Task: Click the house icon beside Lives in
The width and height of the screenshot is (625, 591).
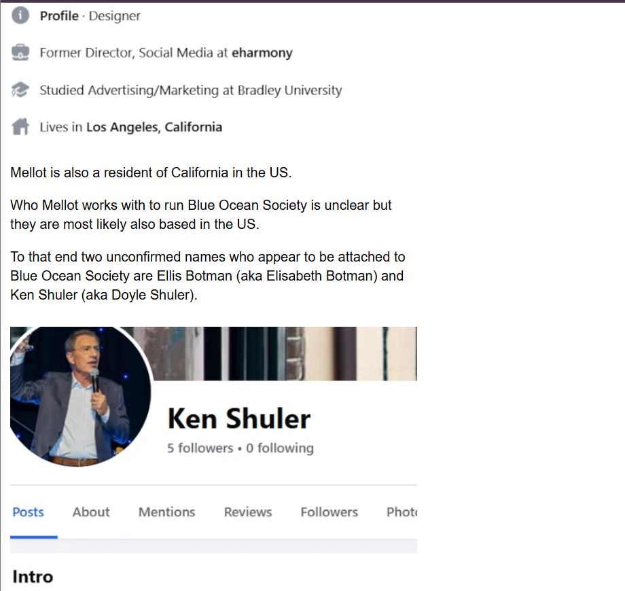Action: [20, 127]
